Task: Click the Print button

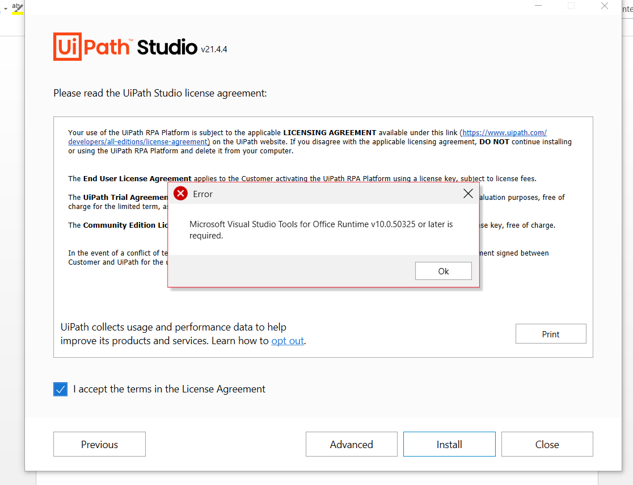Action: tap(550, 334)
